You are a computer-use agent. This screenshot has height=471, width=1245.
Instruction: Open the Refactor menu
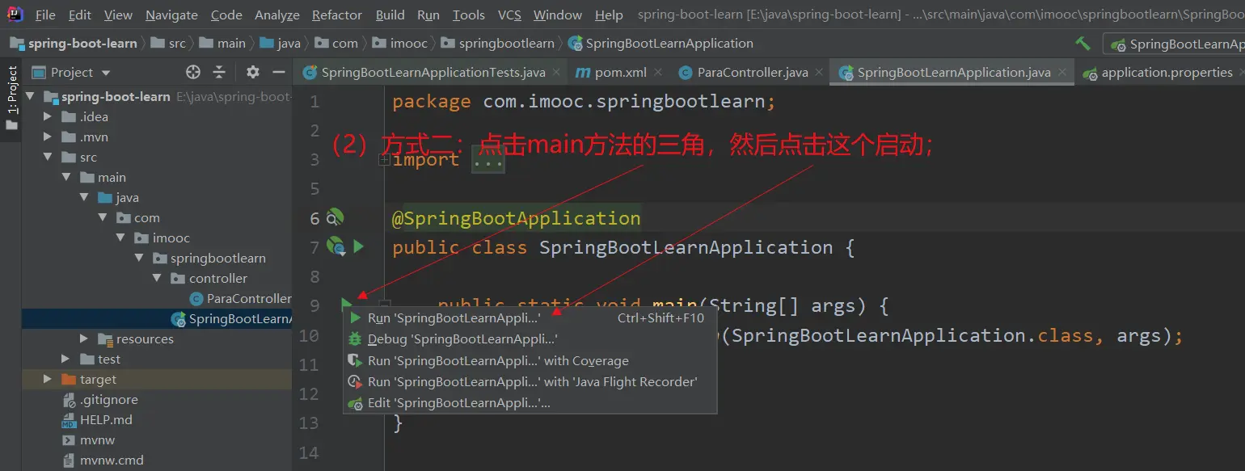point(336,15)
